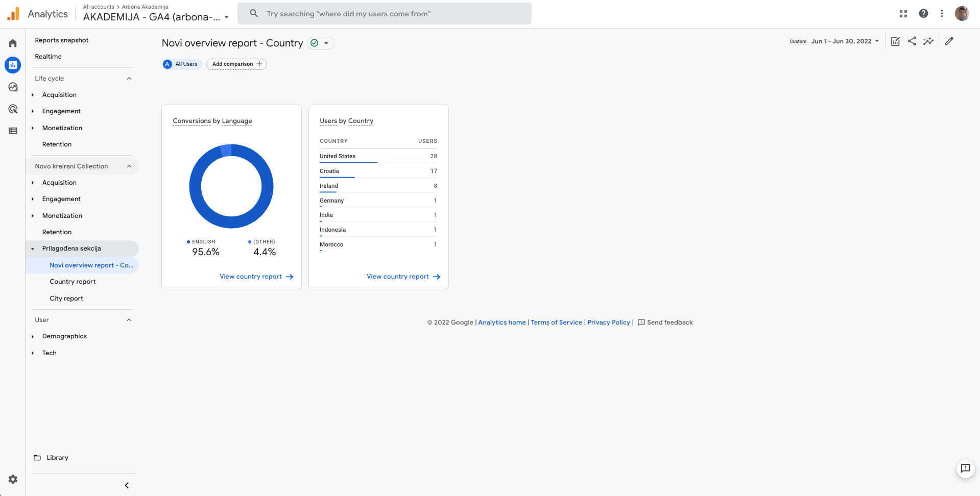Screen dimensions: 980x496
Task: Click the Customize report pencil icon
Action: point(949,41)
